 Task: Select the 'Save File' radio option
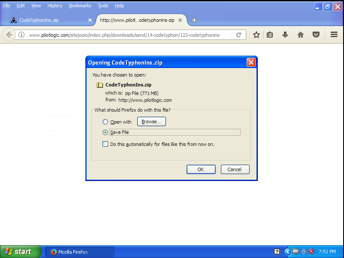click(106, 132)
